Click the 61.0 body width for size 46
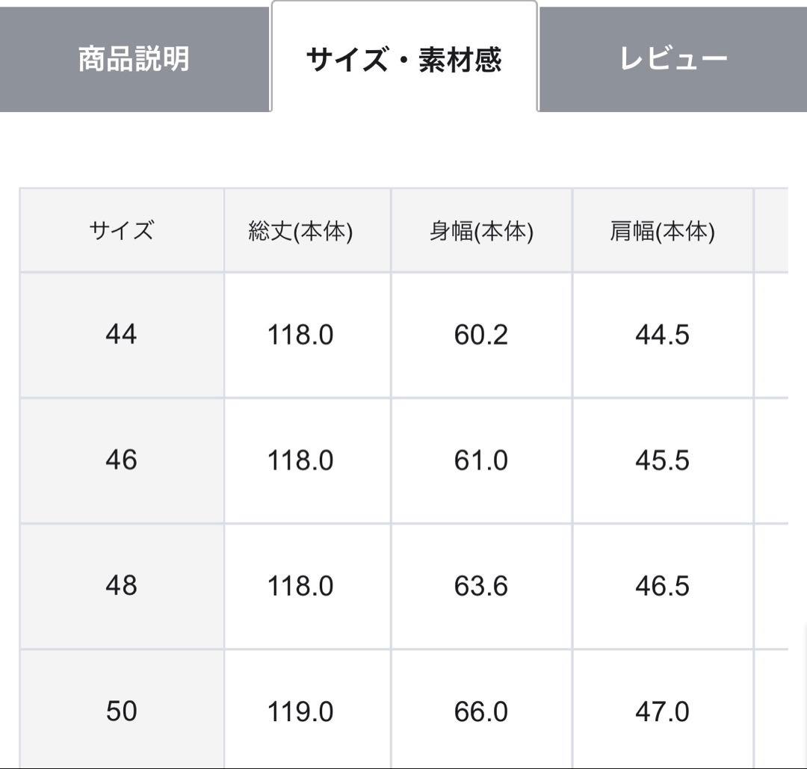The width and height of the screenshot is (807, 769). (x=480, y=460)
